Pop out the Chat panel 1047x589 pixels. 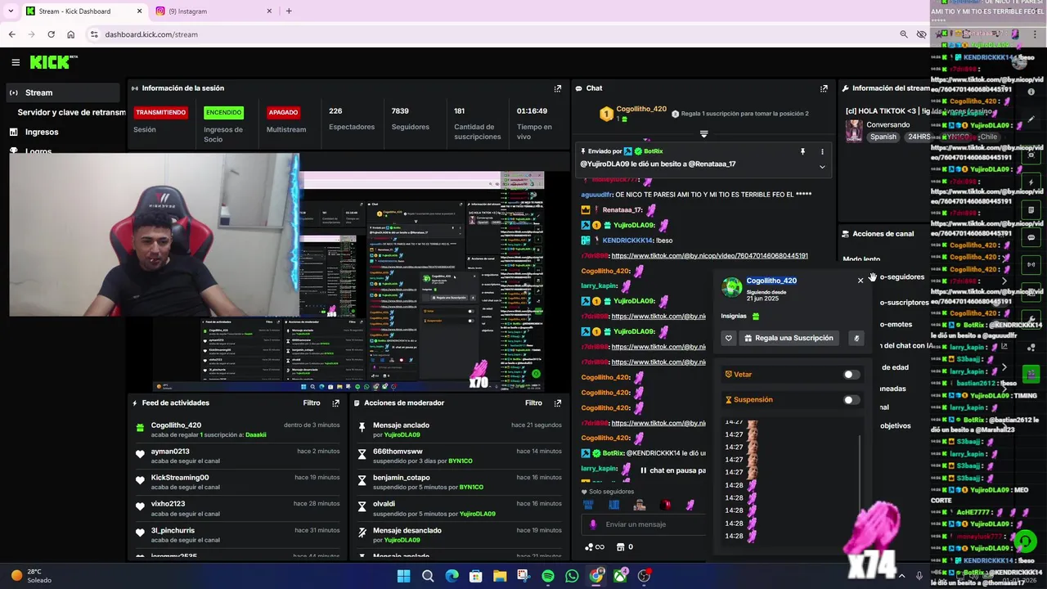[x=824, y=88]
